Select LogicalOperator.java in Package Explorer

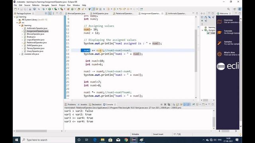(x=35, y=40)
